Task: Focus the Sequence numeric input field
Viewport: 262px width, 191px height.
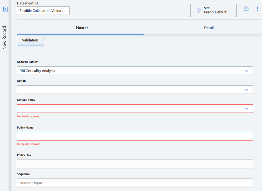Action: (x=135, y=183)
